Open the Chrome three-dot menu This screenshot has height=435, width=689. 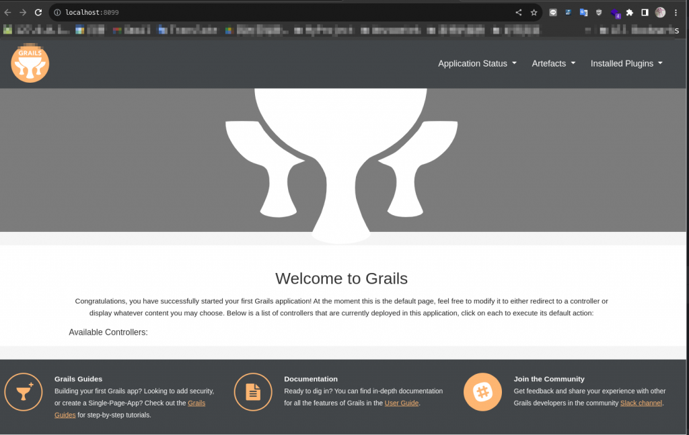pos(676,12)
